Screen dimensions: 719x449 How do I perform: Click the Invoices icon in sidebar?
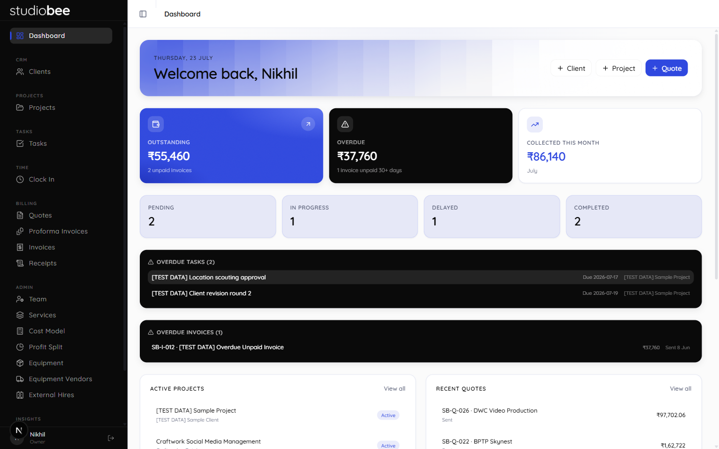pos(20,247)
